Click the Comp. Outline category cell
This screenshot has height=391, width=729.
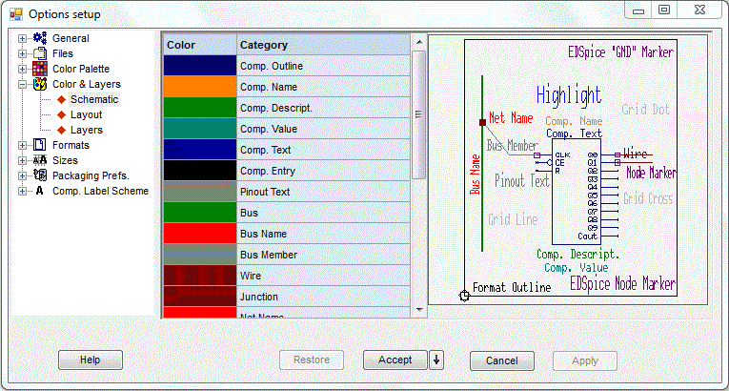tap(324, 66)
